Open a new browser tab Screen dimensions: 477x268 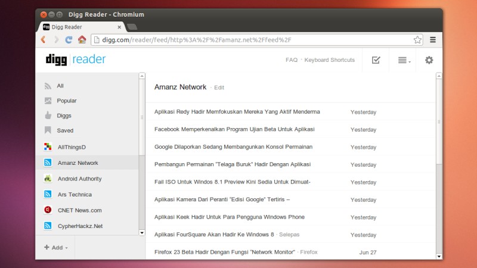coord(132,27)
